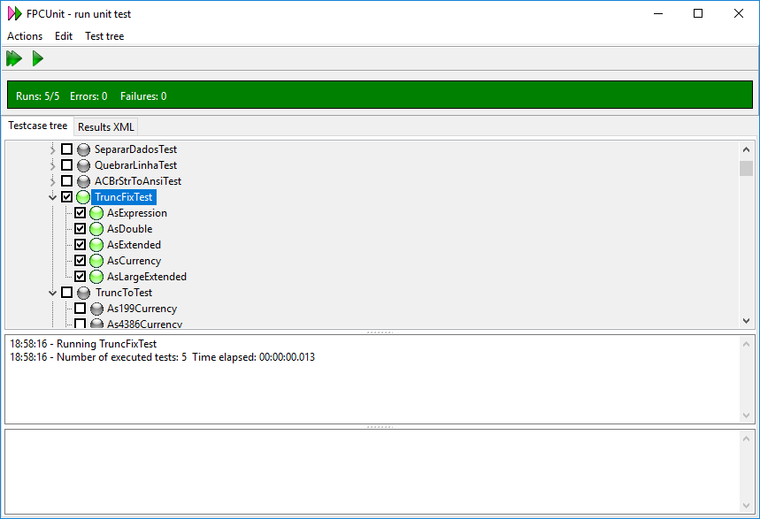
Task: Uncheck the AsCurrency checkbox
Action: pyautogui.click(x=80, y=260)
